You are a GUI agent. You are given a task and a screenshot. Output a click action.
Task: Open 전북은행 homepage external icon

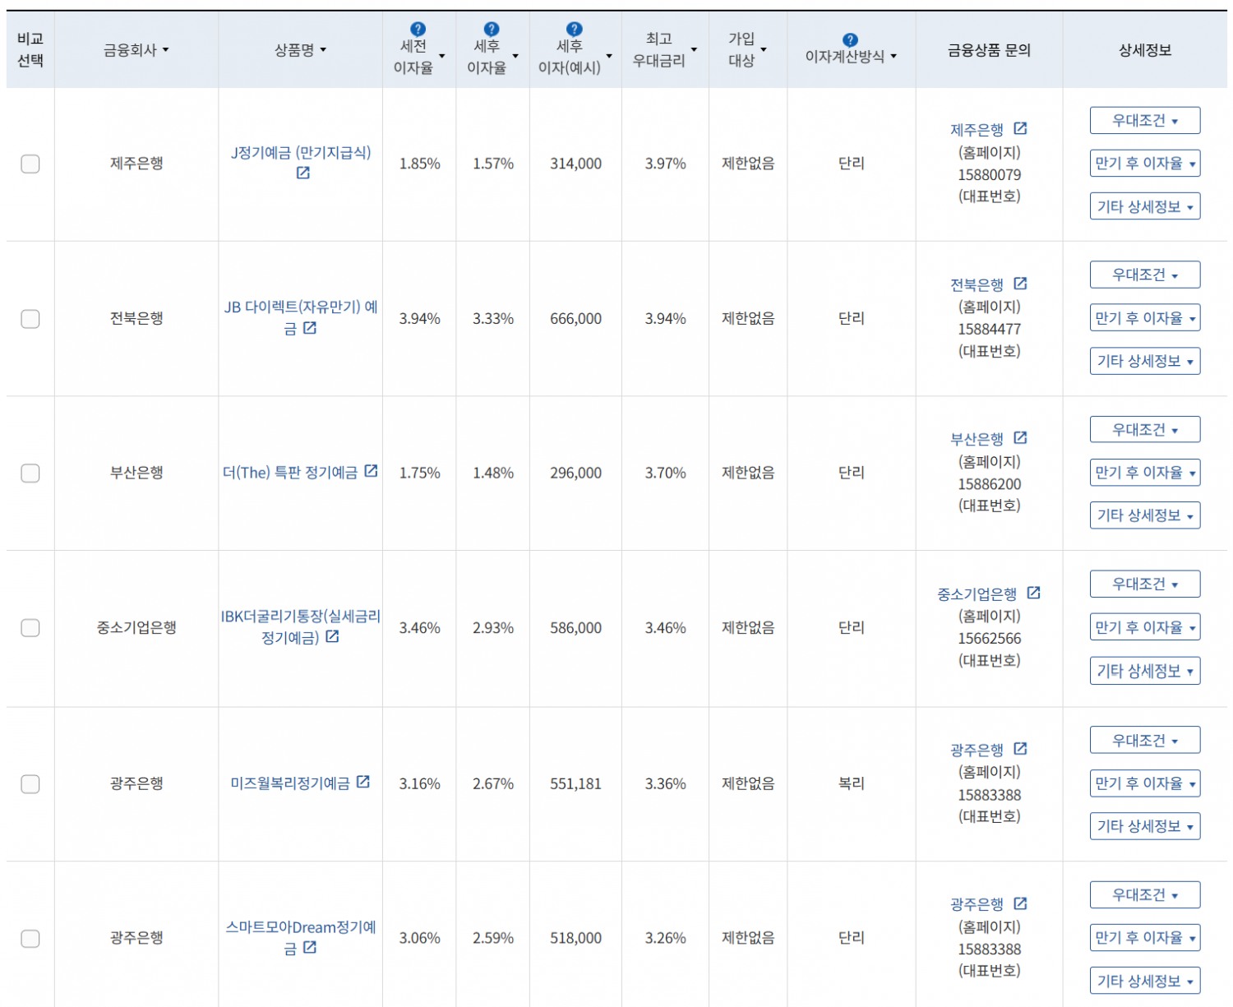[x=1020, y=284]
